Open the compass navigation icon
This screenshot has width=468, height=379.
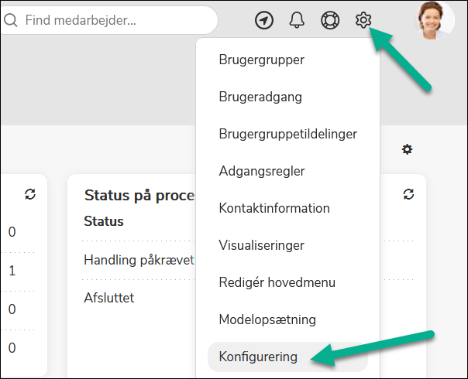tap(264, 21)
